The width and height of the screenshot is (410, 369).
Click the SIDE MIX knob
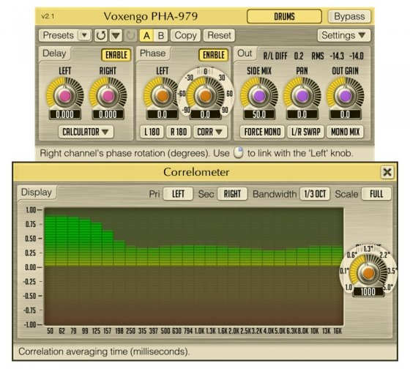(x=259, y=96)
